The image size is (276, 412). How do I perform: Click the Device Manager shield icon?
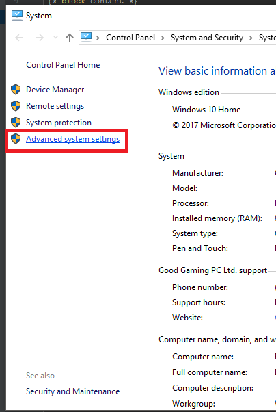point(16,90)
